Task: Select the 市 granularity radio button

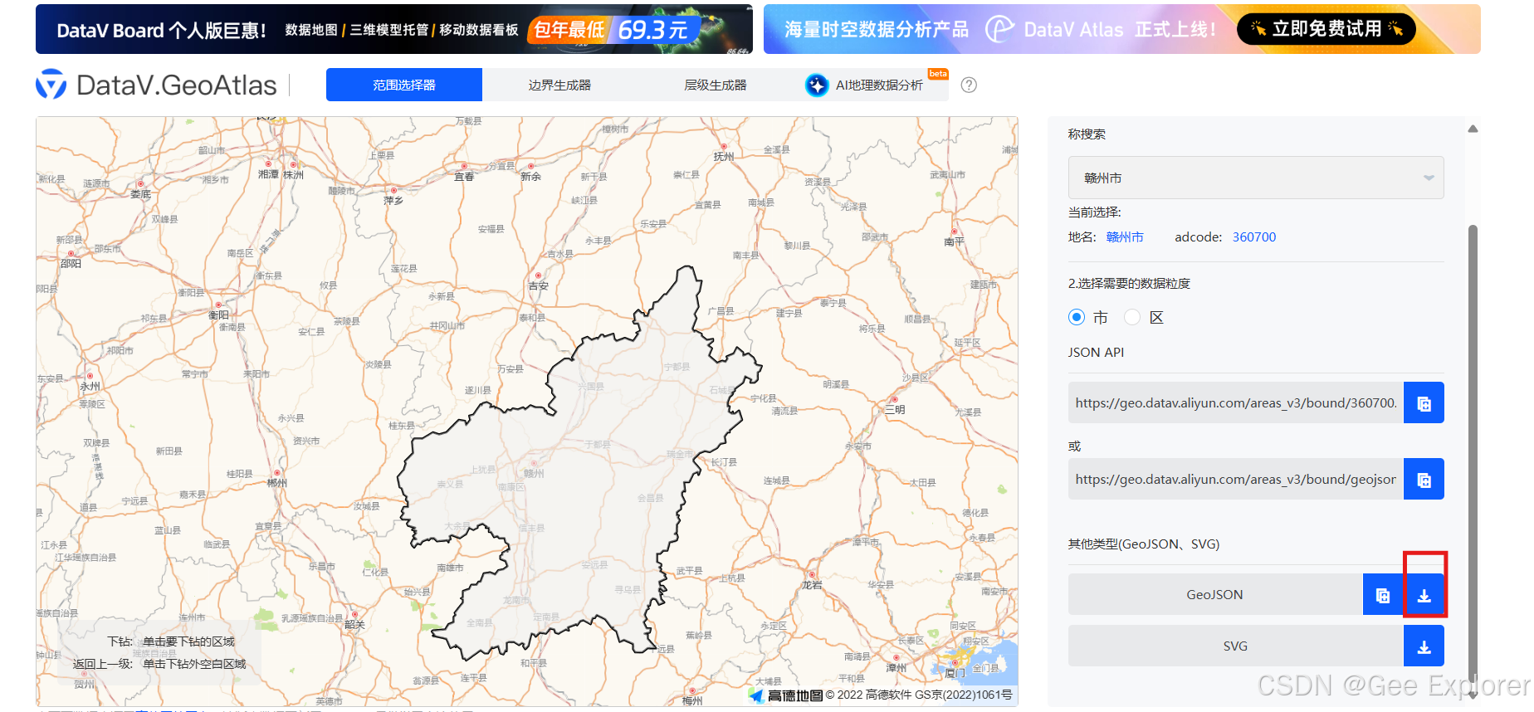Action: click(x=1077, y=317)
